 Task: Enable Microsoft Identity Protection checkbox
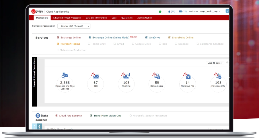[x=131, y=116]
